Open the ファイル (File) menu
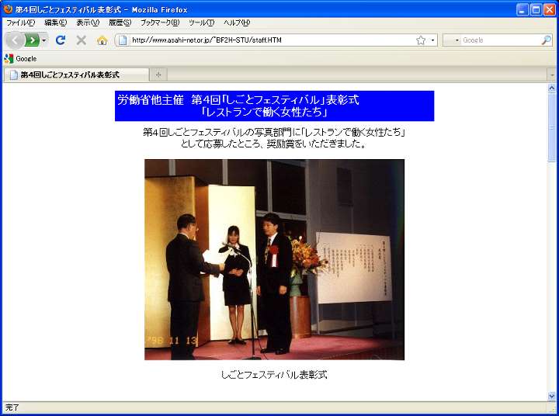This screenshot has height=416, width=559. [20, 23]
